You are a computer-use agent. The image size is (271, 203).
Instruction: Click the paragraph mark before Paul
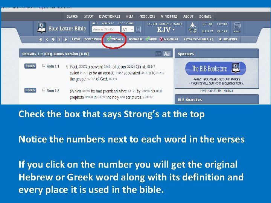pos(67,67)
